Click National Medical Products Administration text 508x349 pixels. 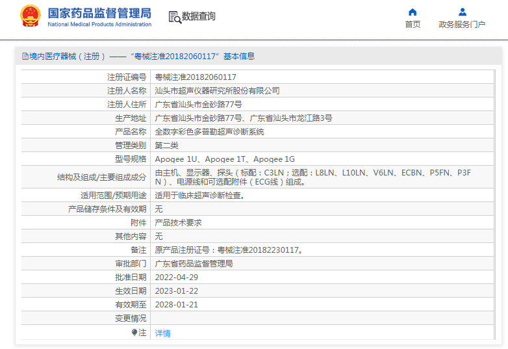99,24
